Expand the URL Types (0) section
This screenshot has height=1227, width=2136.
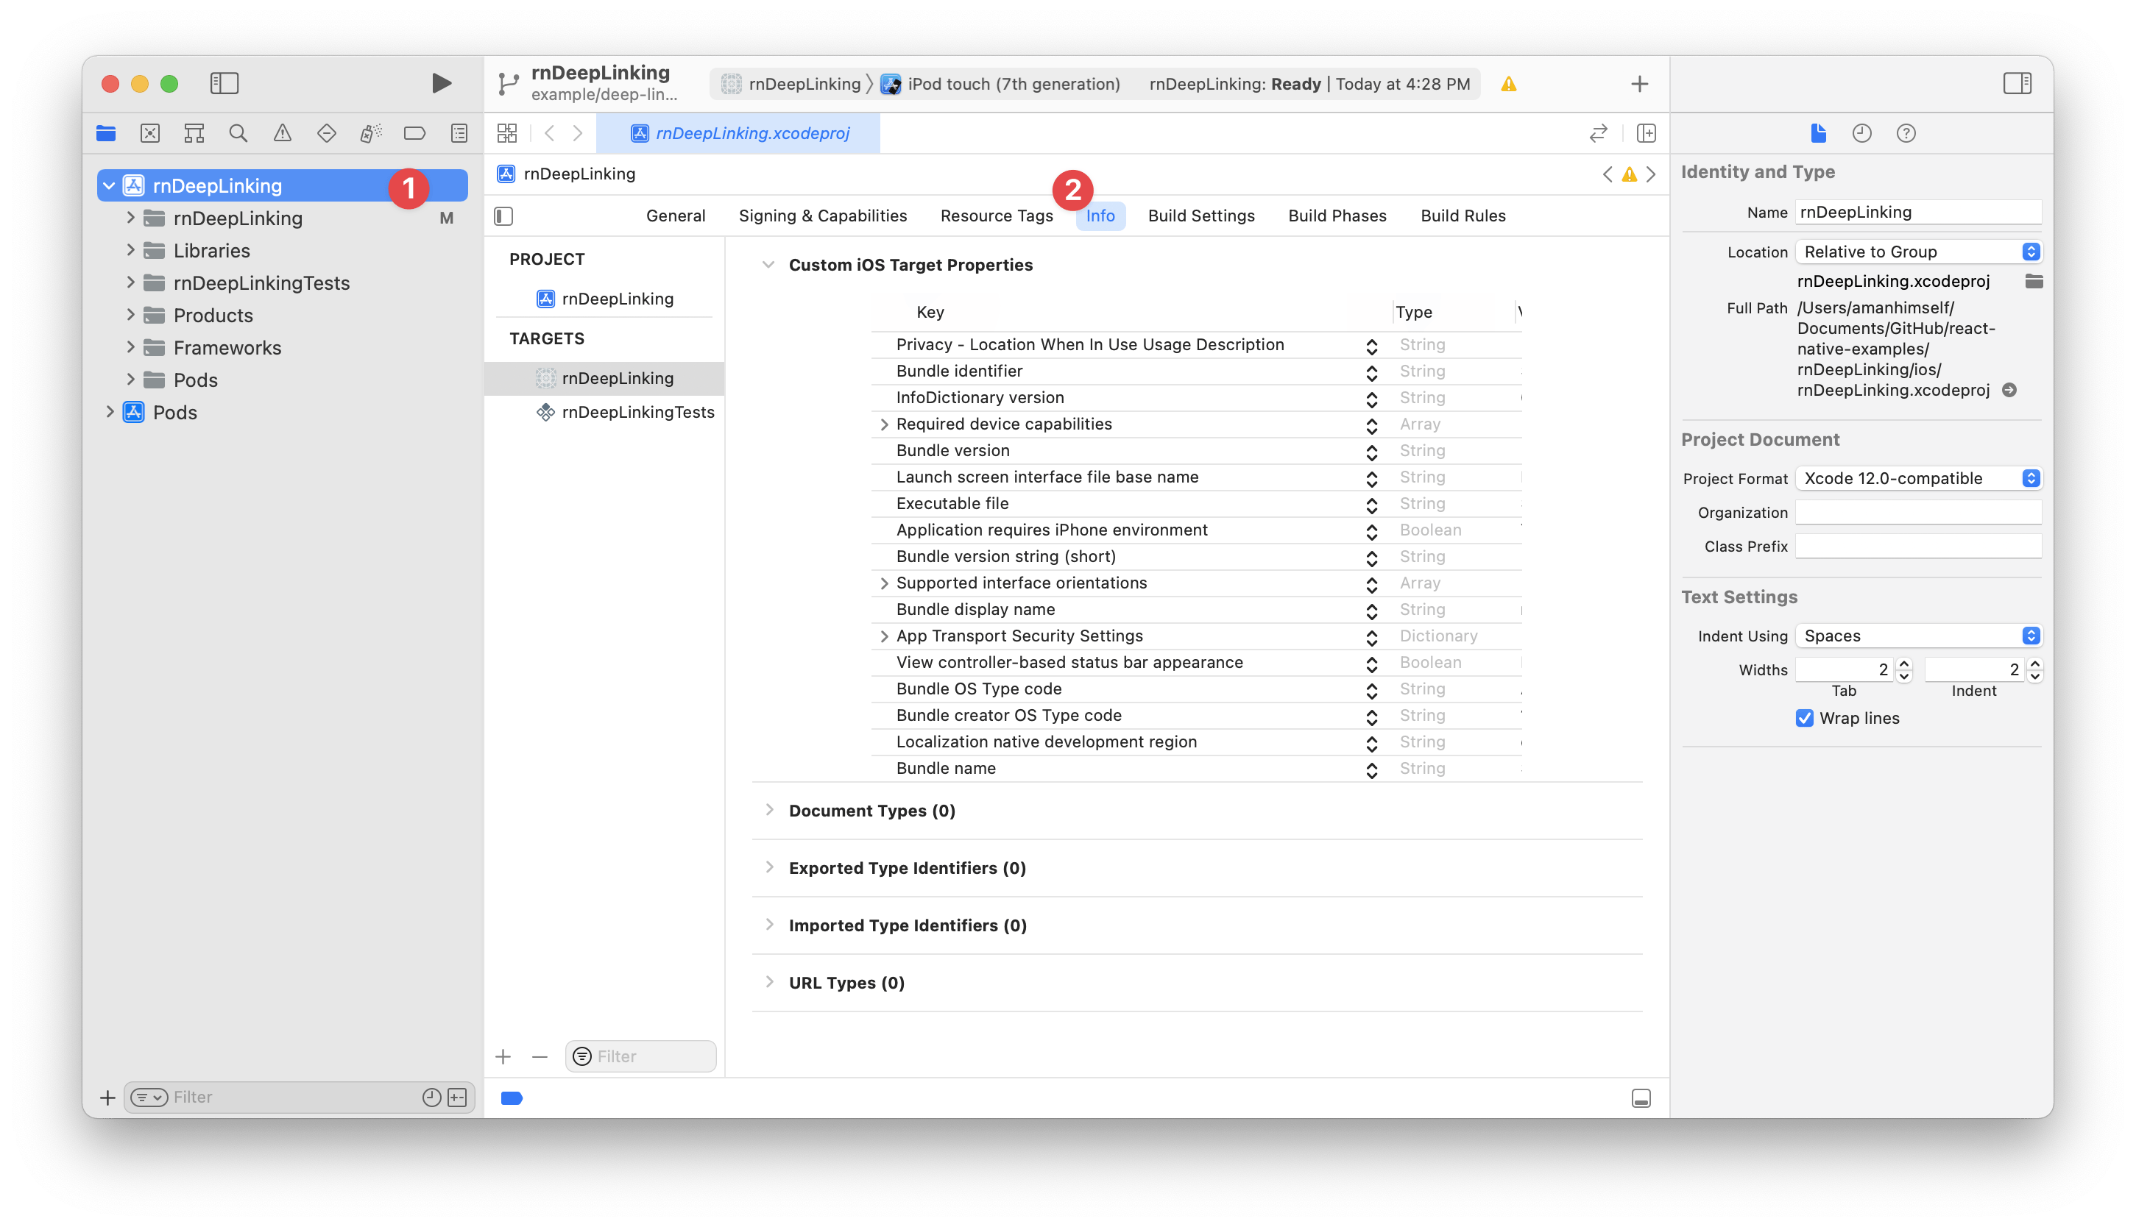tap(768, 982)
